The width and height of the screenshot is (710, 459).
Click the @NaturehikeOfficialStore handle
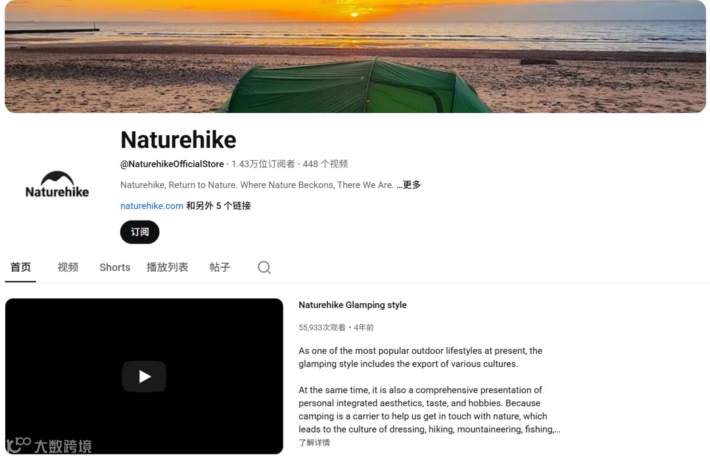point(172,164)
